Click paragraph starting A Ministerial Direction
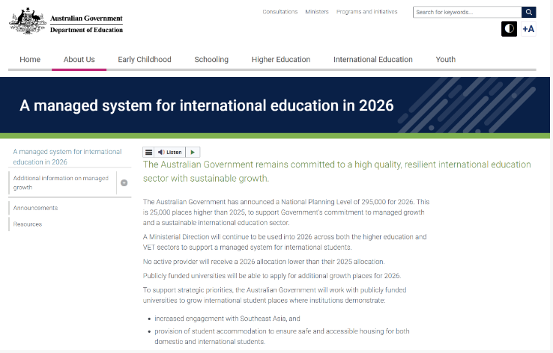 [285, 242]
